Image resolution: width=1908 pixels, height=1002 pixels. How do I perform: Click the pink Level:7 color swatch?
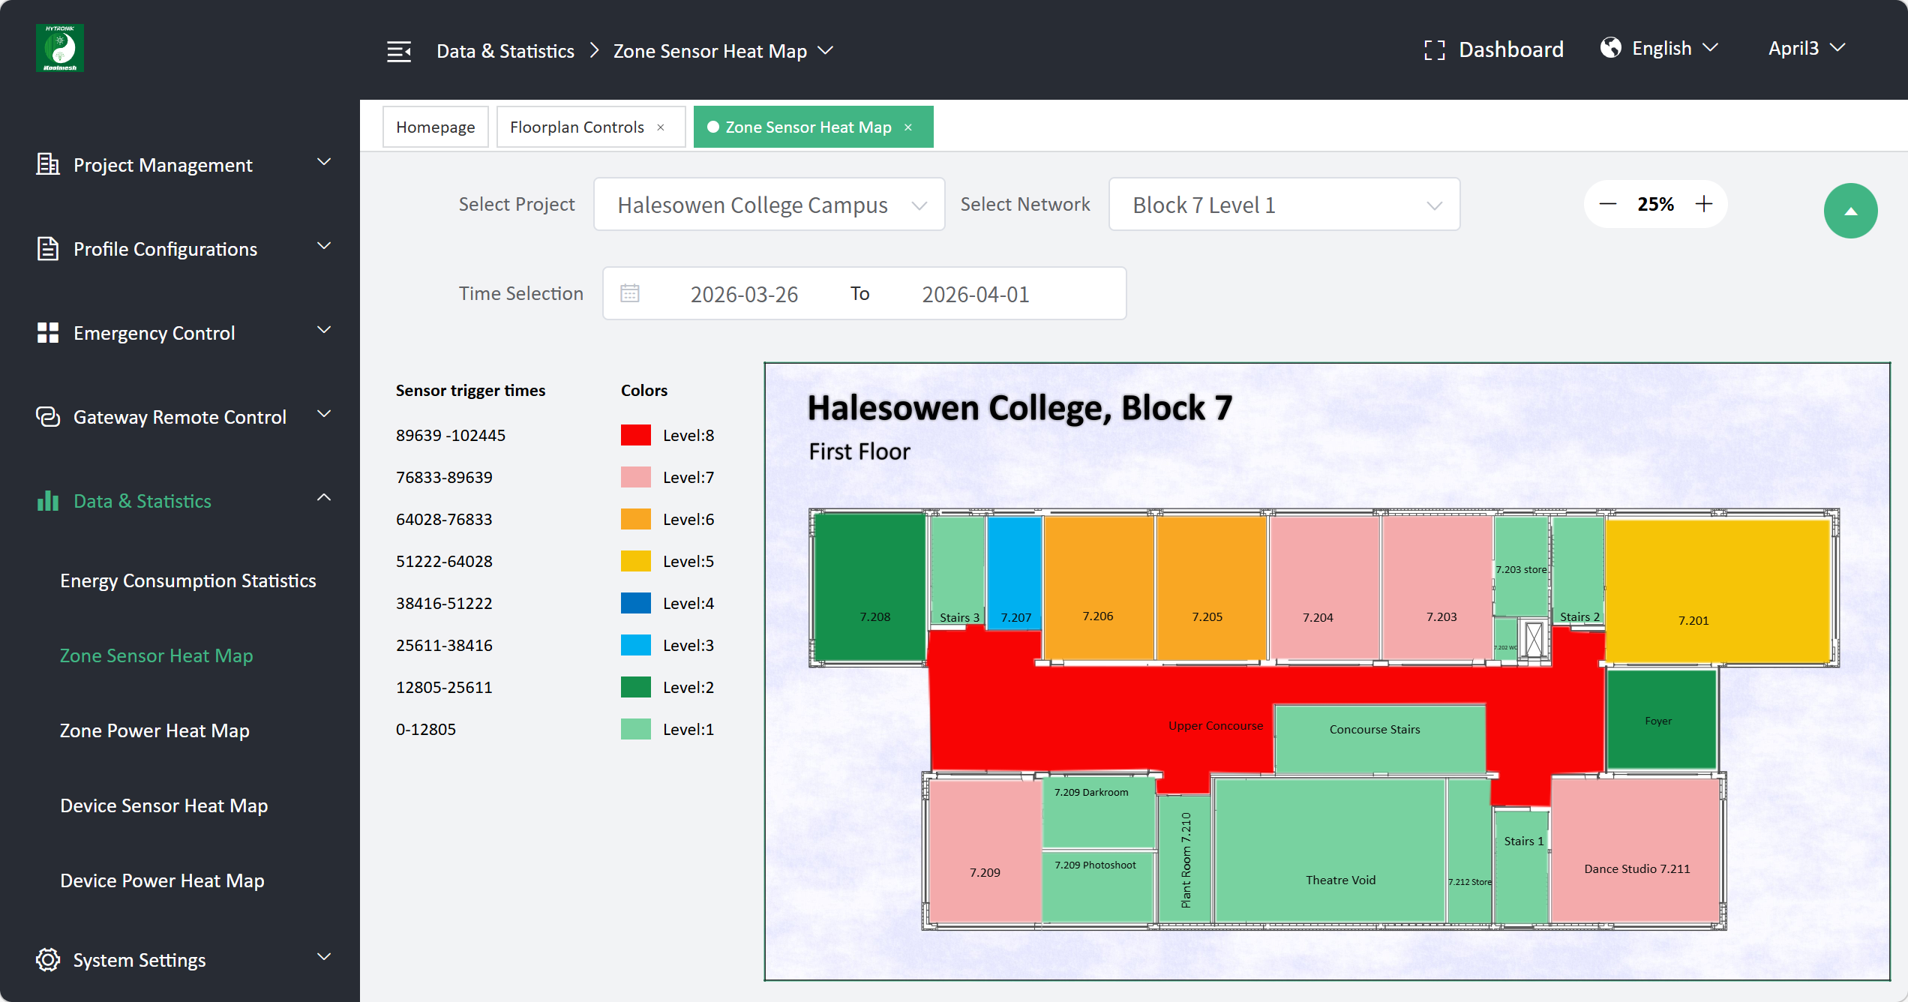[x=636, y=477]
